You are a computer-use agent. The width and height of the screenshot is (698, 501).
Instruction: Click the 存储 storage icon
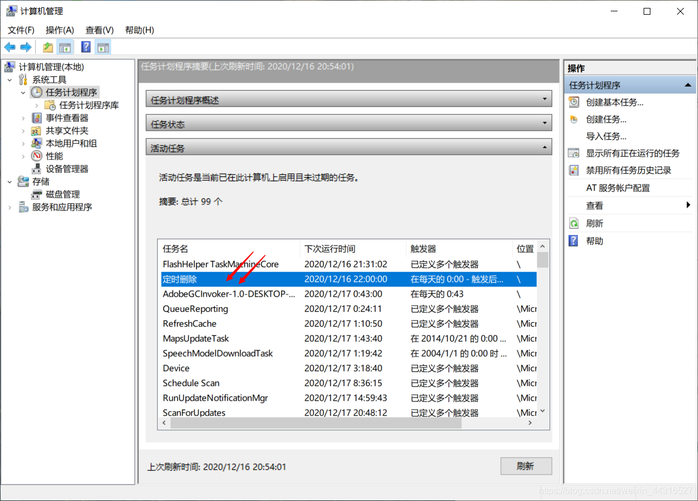(x=23, y=181)
